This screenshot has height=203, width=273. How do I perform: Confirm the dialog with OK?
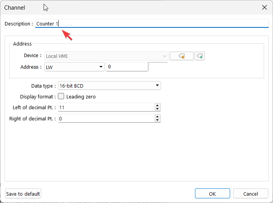pos(212,194)
